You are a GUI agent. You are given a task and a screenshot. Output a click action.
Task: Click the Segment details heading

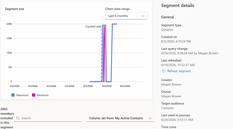point(178,5)
